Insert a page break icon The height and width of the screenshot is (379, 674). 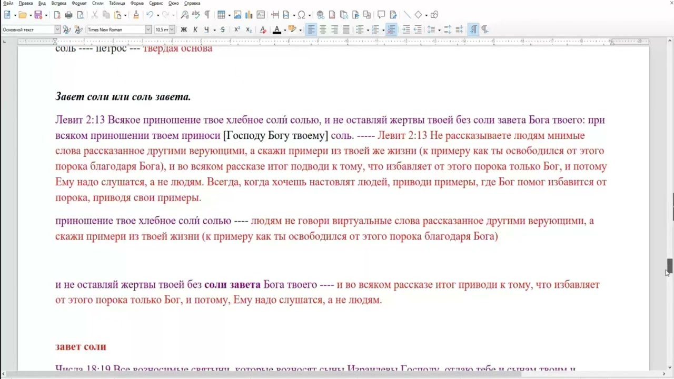click(275, 15)
